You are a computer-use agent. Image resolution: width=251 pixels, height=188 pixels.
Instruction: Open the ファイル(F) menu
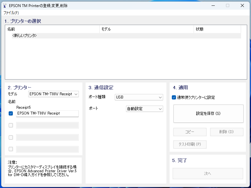point(11,13)
